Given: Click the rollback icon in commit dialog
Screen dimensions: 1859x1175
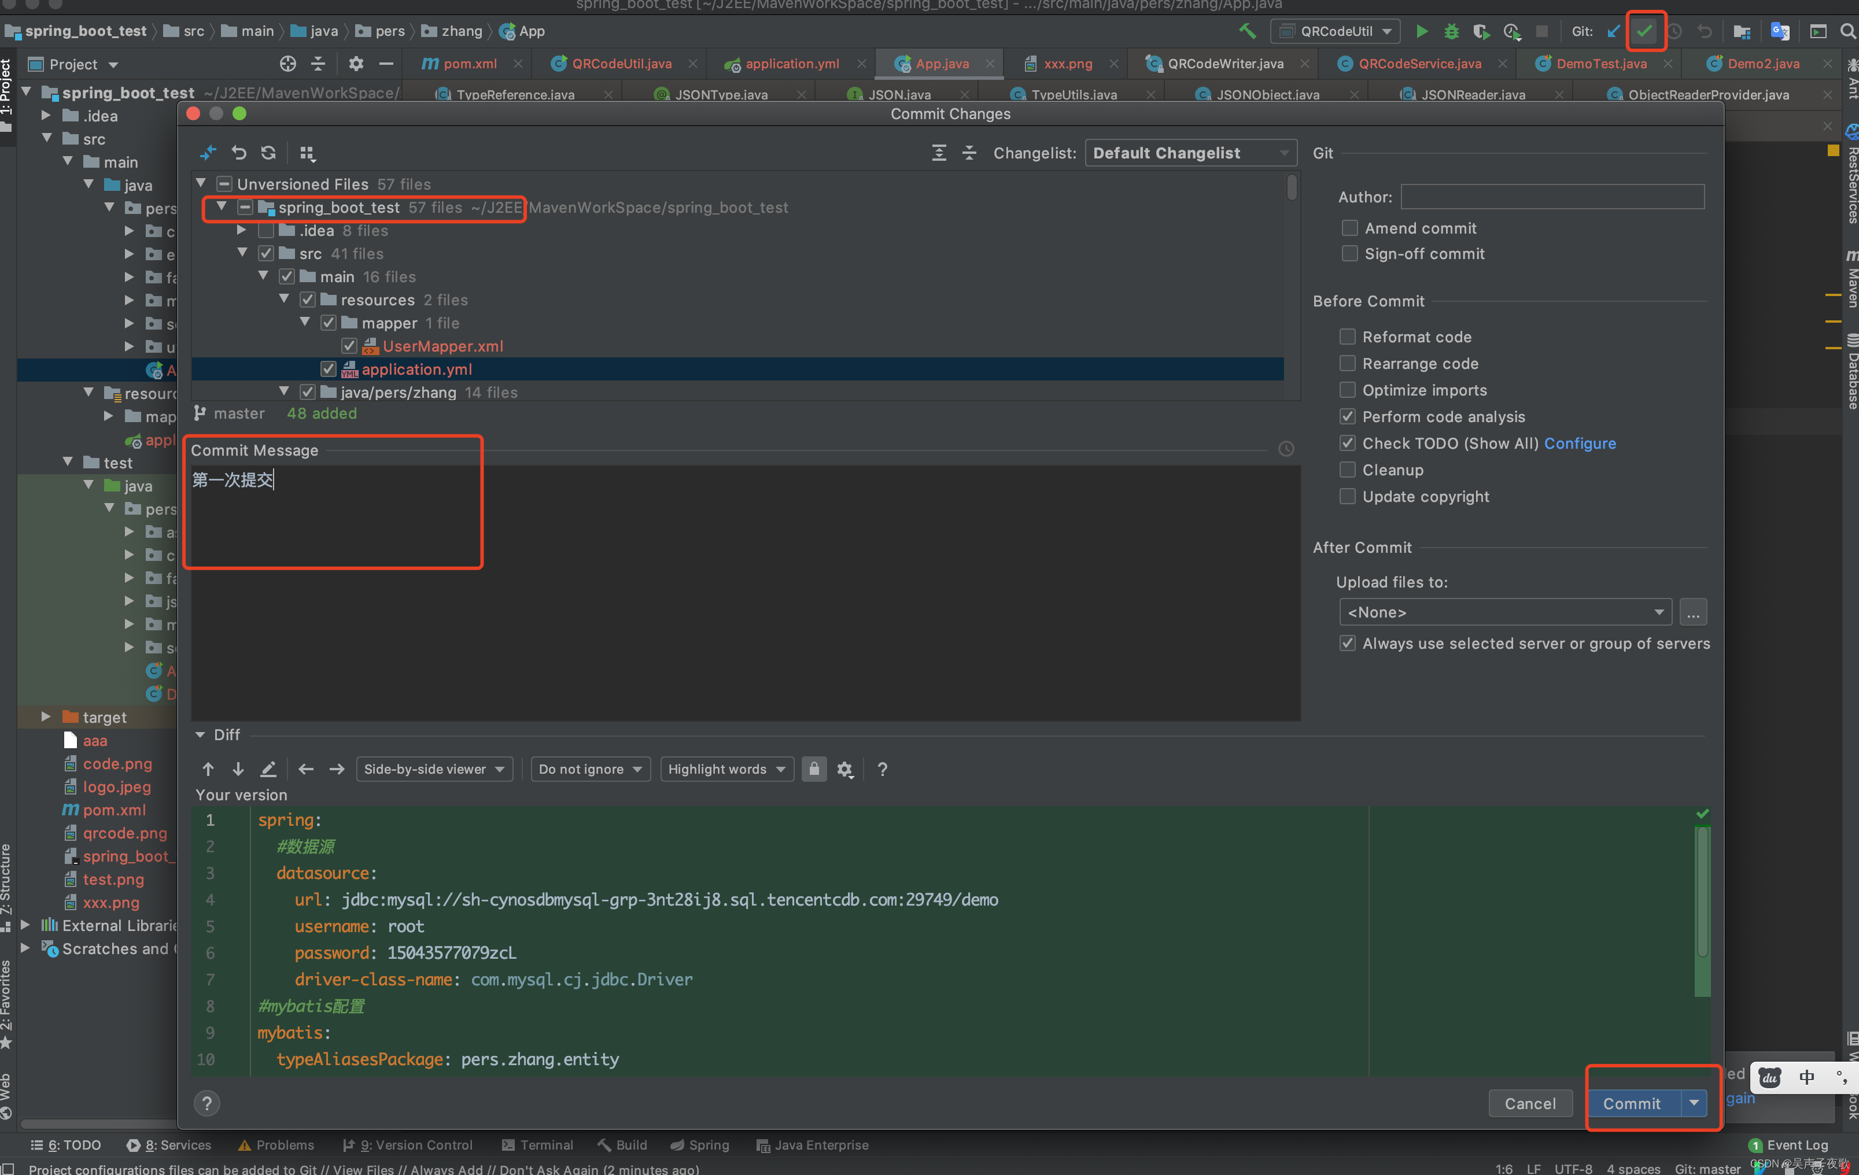Looking at the screenshot, I should click(x=238, y=153).
